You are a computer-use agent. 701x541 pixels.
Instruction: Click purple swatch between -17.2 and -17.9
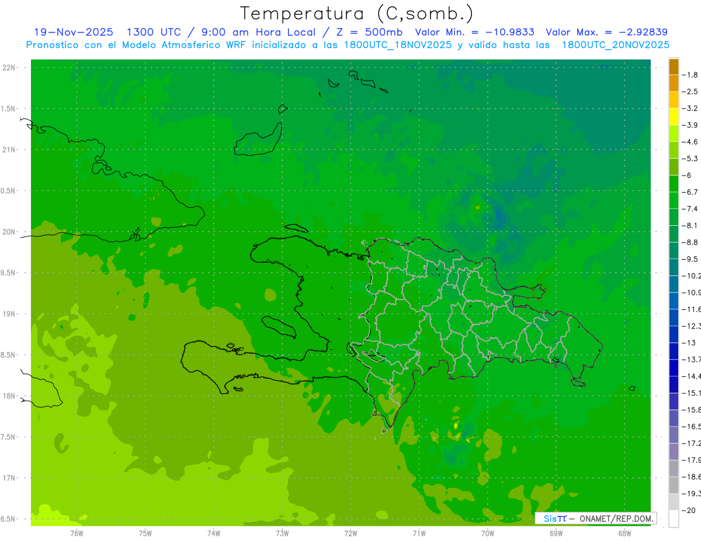(674, 452)
